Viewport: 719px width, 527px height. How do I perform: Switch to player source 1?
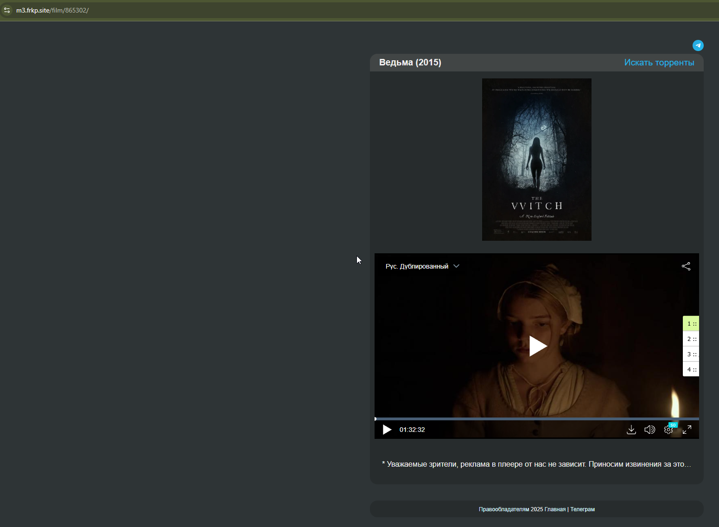[x=691, y=323]
